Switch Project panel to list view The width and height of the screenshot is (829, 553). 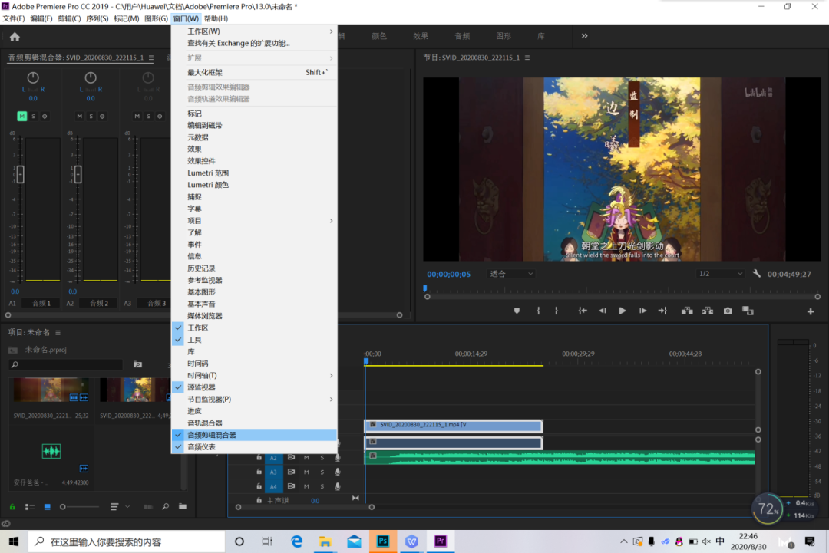pos(30,506)
